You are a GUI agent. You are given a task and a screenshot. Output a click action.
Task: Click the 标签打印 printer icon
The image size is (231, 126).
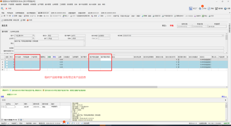[x=153, y=16]
